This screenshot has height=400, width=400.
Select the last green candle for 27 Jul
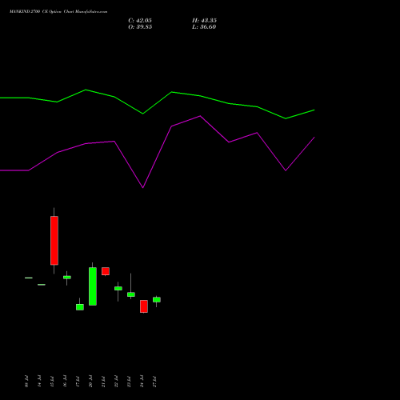tap(157, 300)
